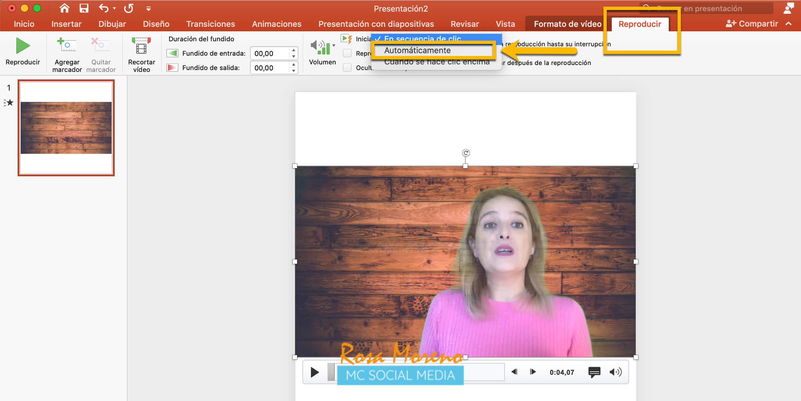This screenshot has width=801, height=401.
Task: Increase Fundido de entrada with up stepper
Action: point(293,50)
